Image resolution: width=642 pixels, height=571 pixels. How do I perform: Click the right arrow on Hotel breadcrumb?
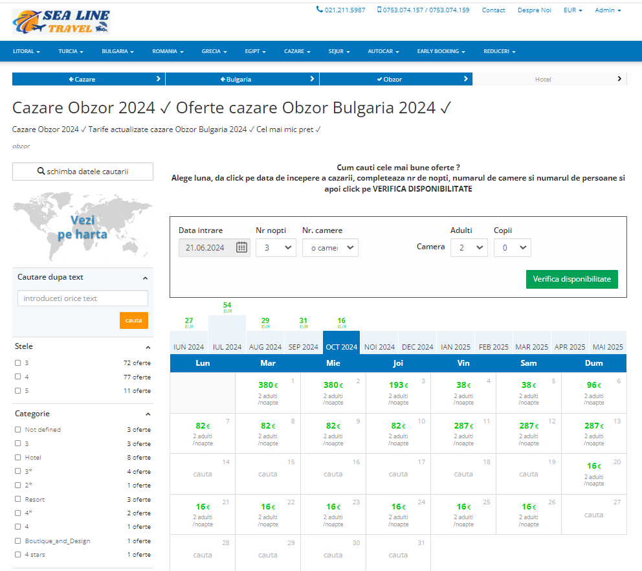619,79
